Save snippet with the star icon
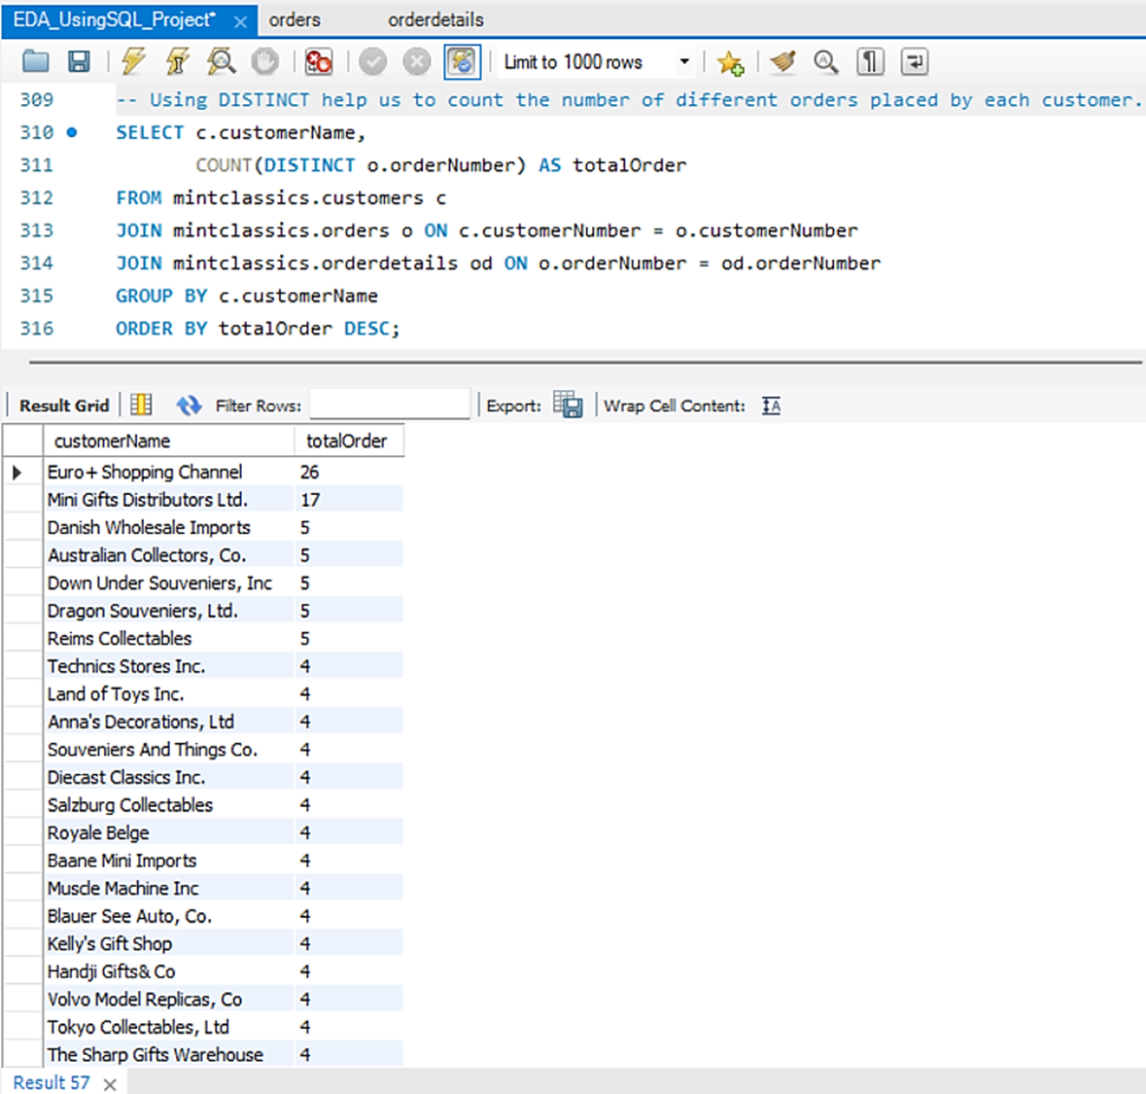Viewport: 1146px width, 1094px height. pos(729,62)
